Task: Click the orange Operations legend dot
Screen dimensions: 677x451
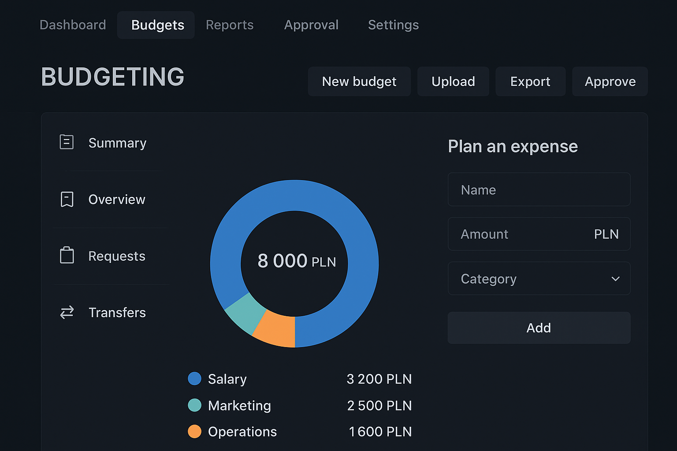Action: (x=194, y=432)
